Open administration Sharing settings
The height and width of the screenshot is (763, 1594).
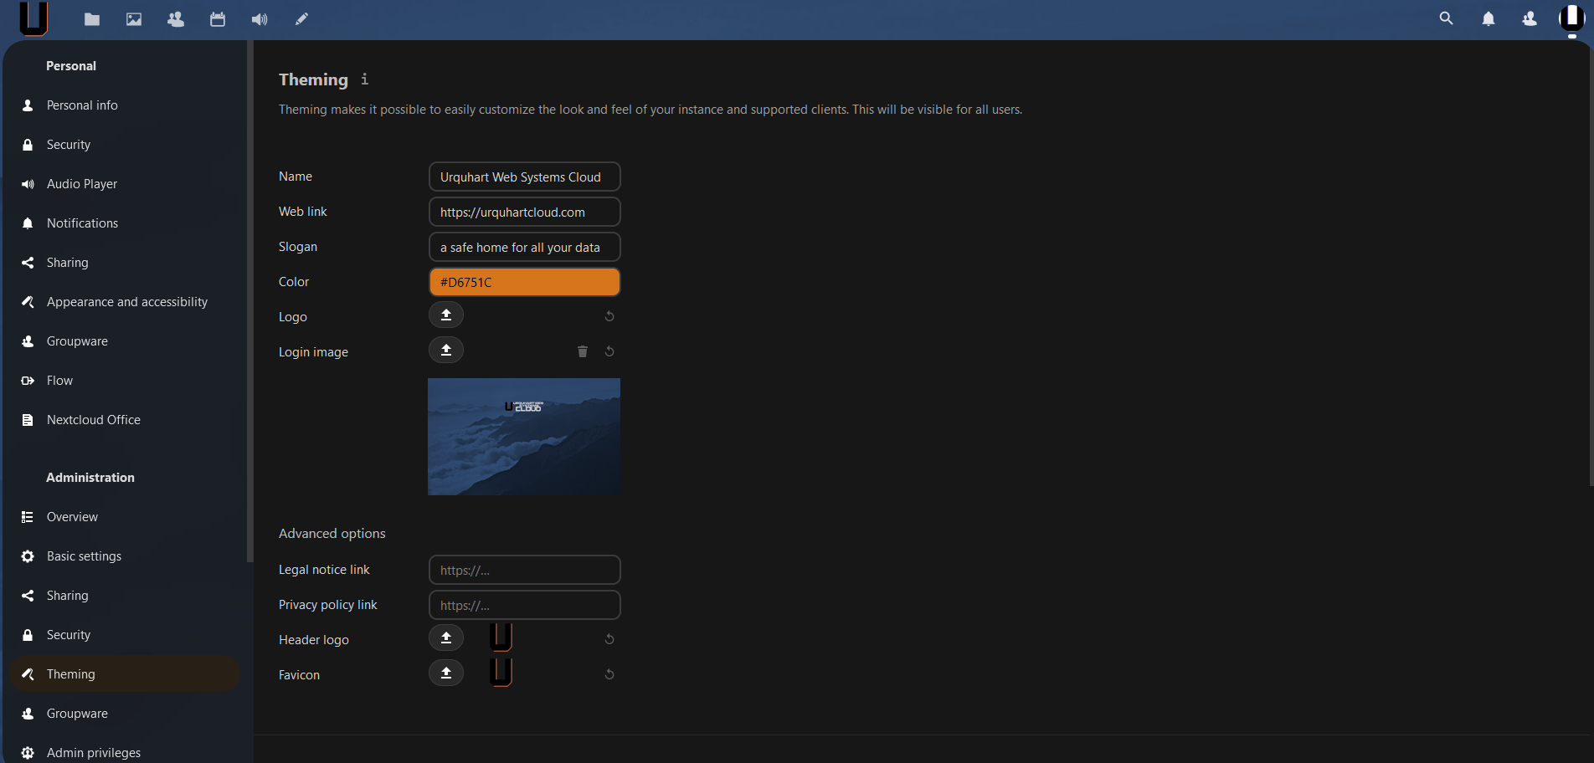(x=126, y=596)
